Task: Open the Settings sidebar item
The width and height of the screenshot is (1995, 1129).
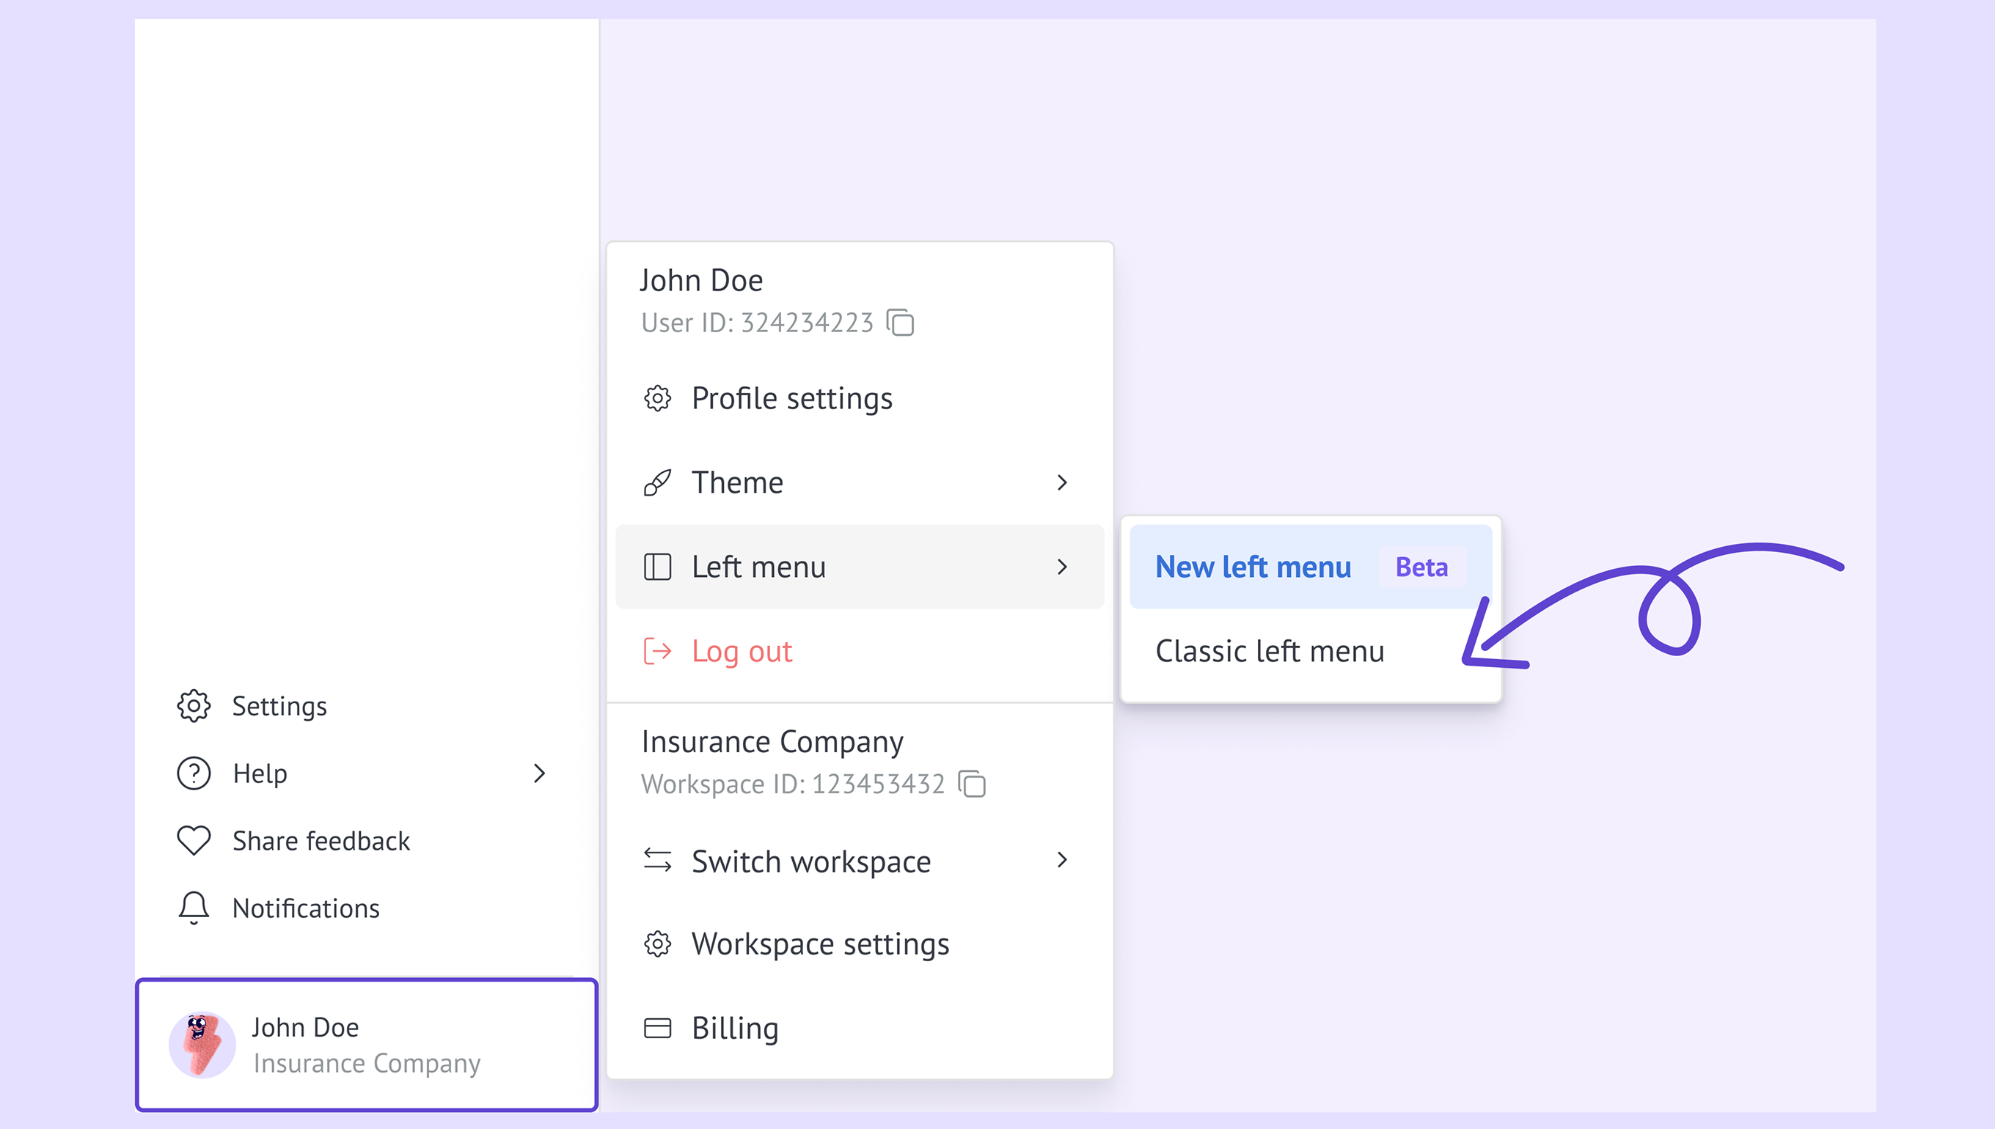Action: pyautogui.click(x=279, y=705)
